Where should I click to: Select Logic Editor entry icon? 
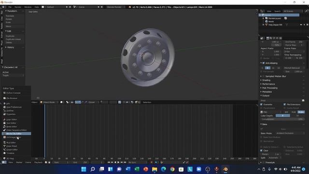point(4,119)
